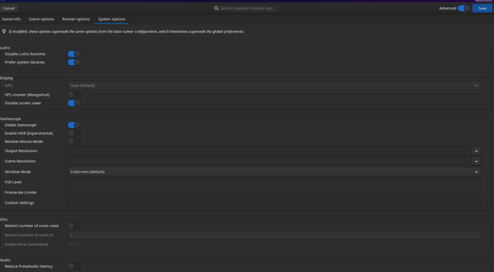This screenshot has height=272, width=494.
Task: Click the 'Gamescope' section heading
Action: pos(11,119)
